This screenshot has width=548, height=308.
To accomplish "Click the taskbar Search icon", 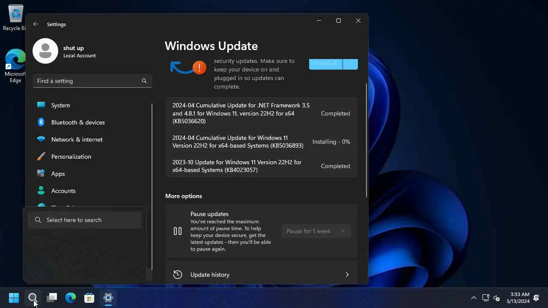I will [33, 298].
